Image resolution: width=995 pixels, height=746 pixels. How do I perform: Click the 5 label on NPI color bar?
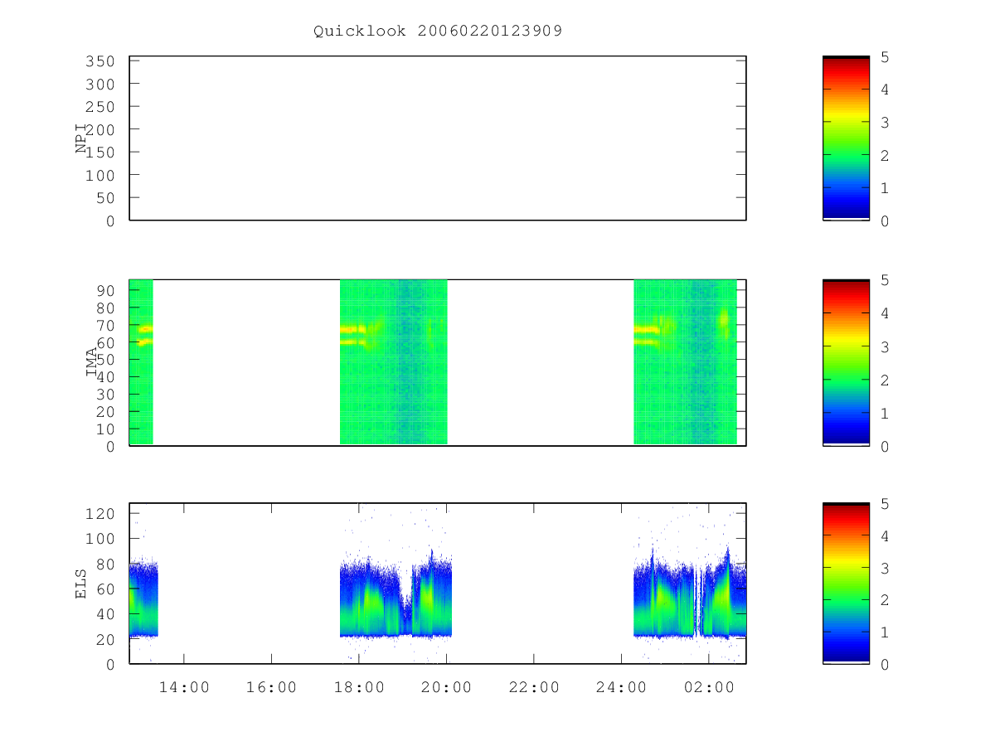click(885, 57)
